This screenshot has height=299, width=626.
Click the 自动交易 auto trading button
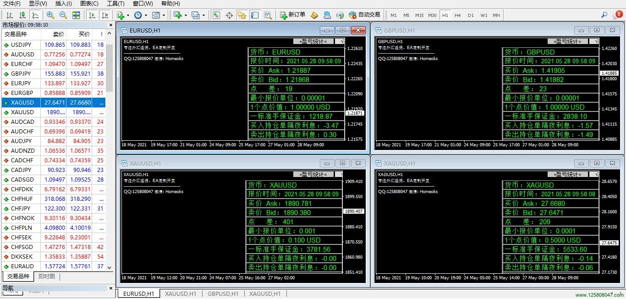[364, 15]
